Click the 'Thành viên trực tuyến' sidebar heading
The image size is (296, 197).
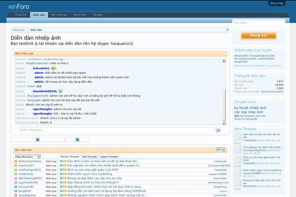tap(253, 50)
